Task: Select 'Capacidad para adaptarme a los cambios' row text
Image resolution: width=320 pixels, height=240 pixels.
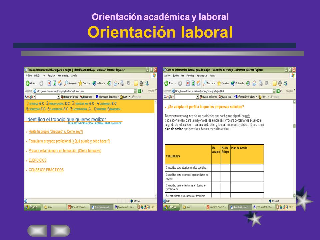Action: 186,168
